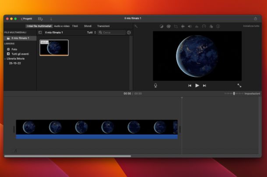267x177 pixels.
Task: Open the stabilization camera tool
Action: (183, 26)
